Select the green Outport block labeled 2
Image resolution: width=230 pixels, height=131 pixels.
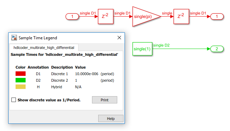coord(217,49)
